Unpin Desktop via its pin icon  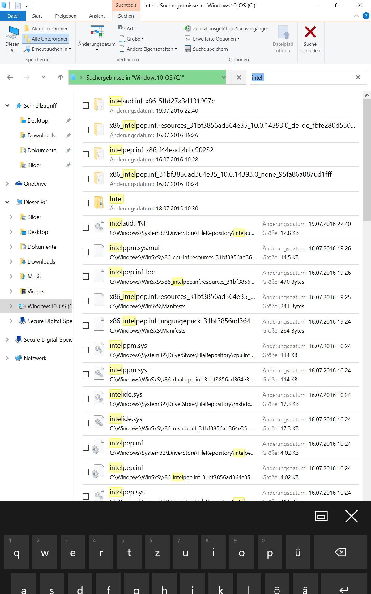click(68, 120)
